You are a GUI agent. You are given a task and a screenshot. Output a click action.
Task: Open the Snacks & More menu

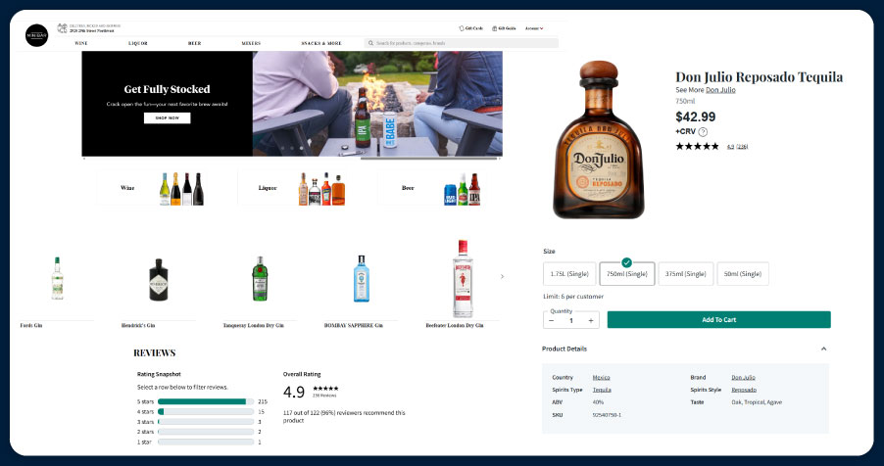(x=321, y=43)
